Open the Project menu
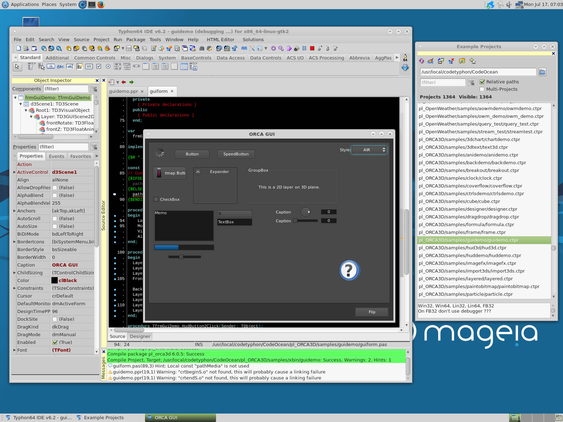Viewport: 563px width, 422px height. pos(101,40)
